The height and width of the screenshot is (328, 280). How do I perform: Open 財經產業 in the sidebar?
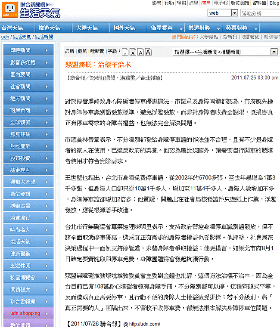click(28, 146)
